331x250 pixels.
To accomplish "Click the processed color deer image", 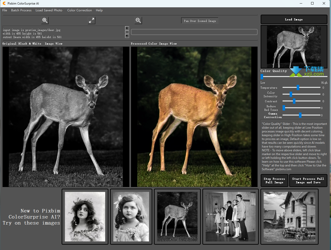I will pos(194,117).
